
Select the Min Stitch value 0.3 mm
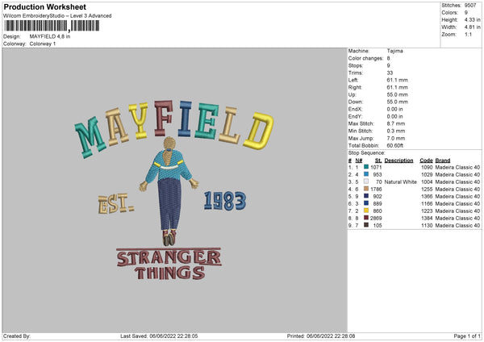click(396, 131)
